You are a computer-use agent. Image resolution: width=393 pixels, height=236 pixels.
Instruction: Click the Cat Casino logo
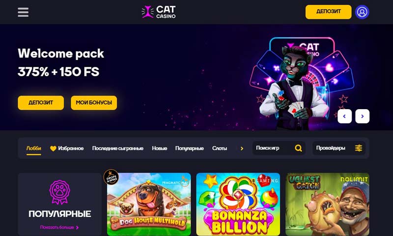coord(159,12)
